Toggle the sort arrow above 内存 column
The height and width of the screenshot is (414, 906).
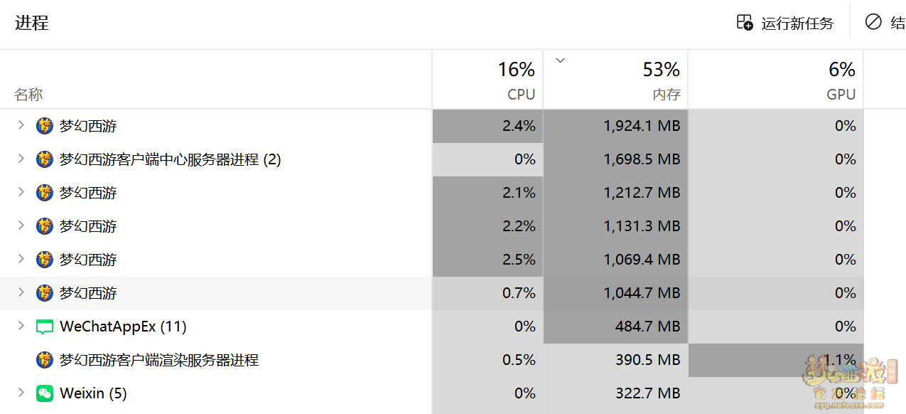(560, 60)
